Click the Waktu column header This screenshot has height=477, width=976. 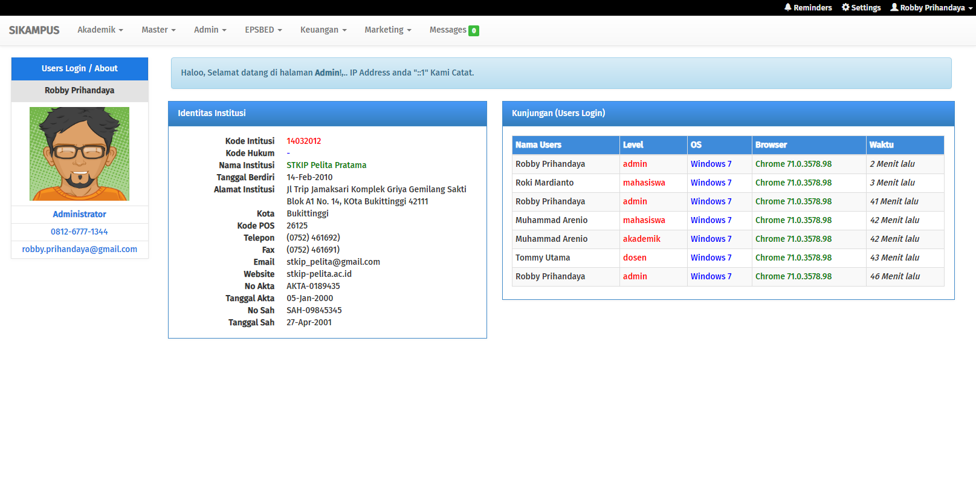coord(881,145)
